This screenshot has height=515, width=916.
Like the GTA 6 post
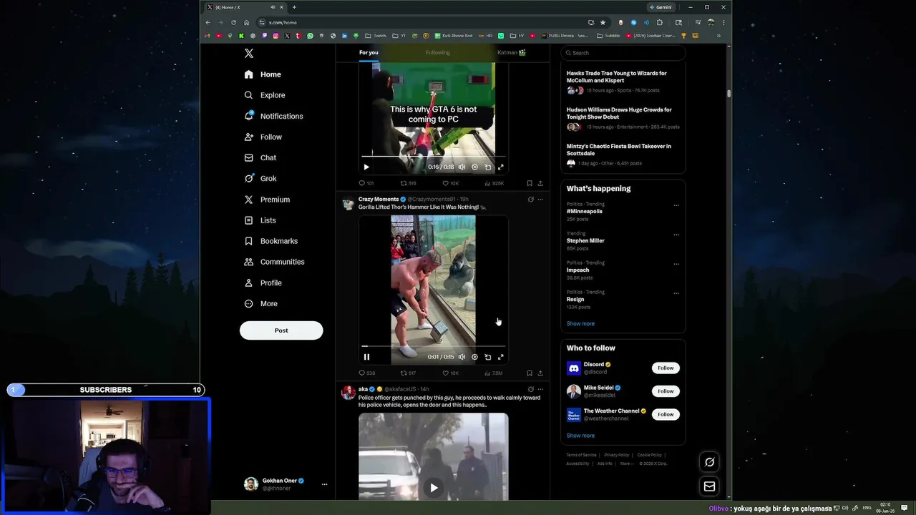[x=451, y=183]
